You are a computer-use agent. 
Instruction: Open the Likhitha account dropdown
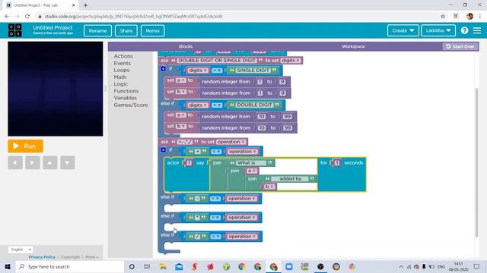(438, 30)
